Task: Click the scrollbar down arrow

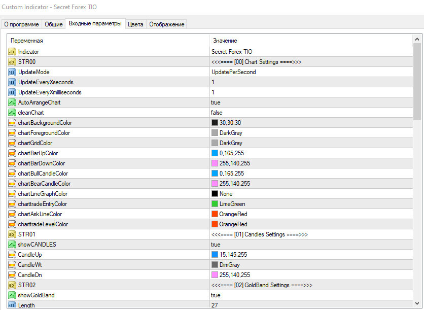Action: click(417, 303)
